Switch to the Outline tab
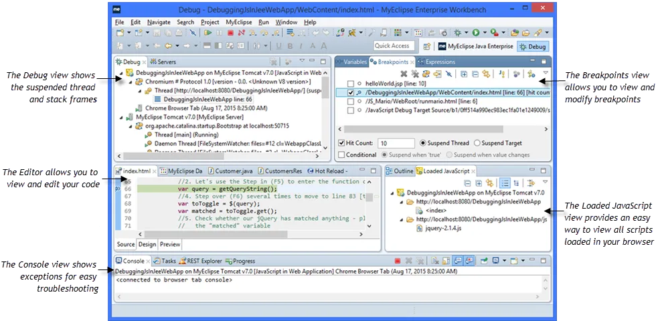Image resolution: width=656 pixels, height=321 pixels. coord(400,171)
